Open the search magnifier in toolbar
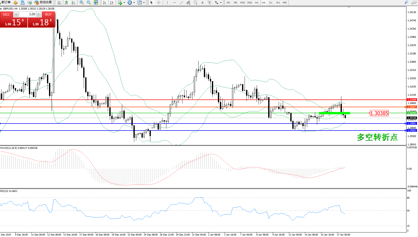This screenshot has width=418, height=237. pos(406,3)
